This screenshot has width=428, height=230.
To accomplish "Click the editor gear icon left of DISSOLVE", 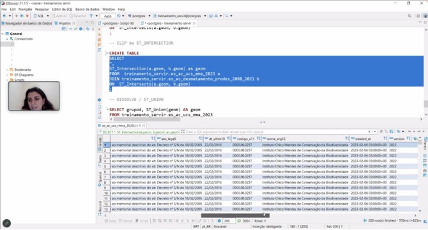I will tap(100, 100).
